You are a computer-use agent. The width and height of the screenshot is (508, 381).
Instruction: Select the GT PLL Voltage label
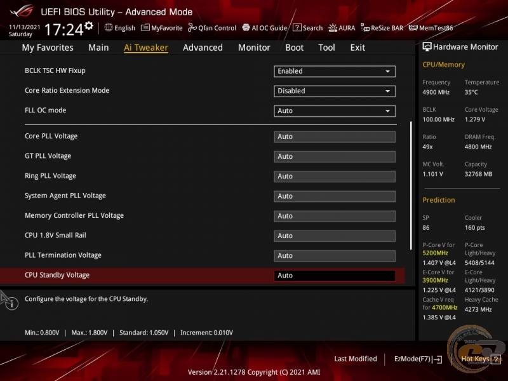[x=48, y=156]
